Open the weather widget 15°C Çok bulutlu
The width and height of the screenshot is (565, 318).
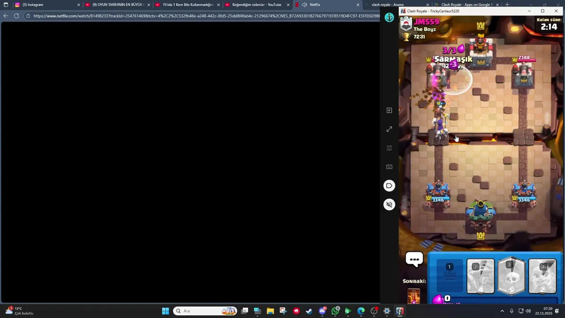click(x=19, y=311)
